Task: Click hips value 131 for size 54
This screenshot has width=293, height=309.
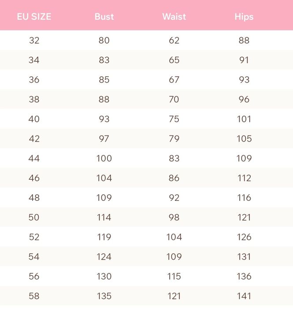Action: (x=244, y=256)
